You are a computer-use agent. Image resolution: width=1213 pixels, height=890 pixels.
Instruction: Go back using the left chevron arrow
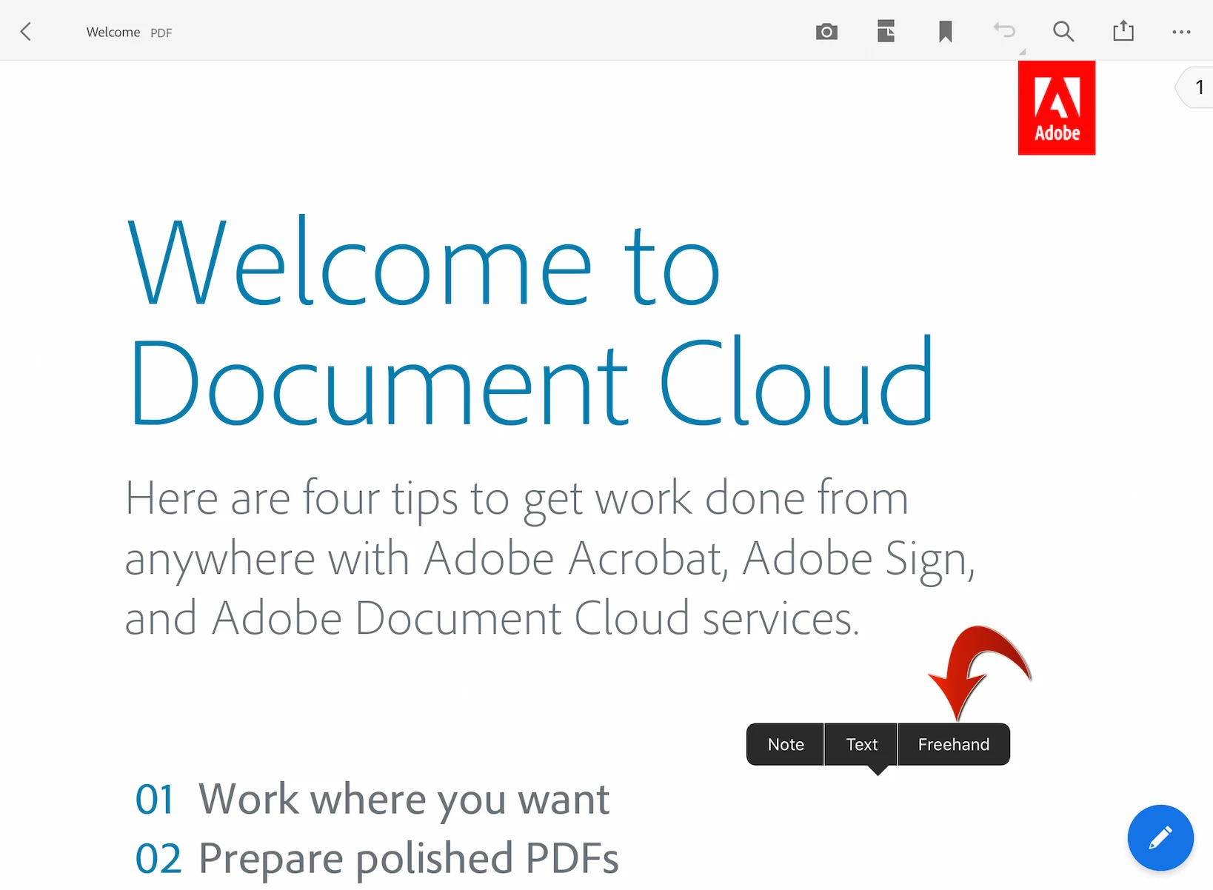point(26,31)
